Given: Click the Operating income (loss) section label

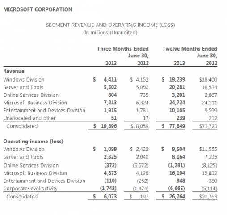Looking at the screenshot, I should tap(33, 142).
